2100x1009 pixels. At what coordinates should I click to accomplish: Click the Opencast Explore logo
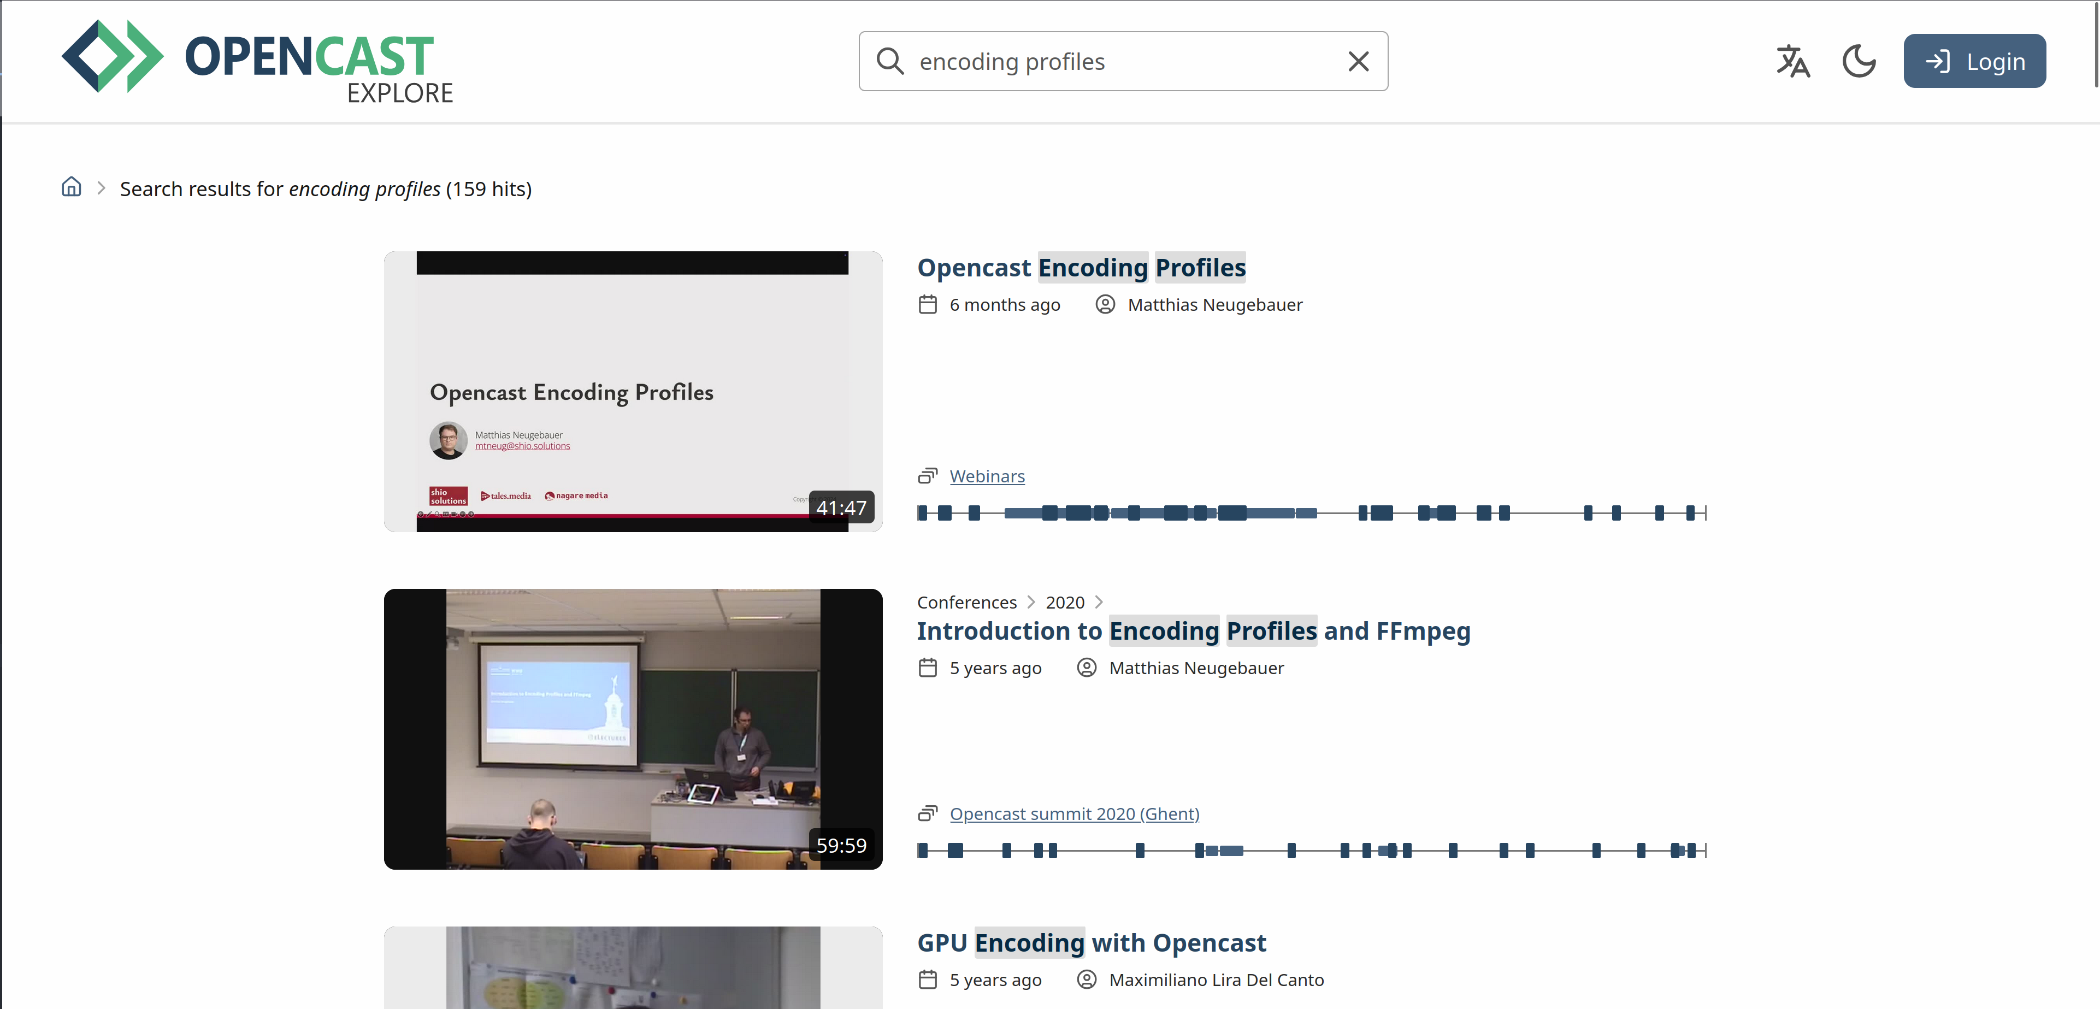coord(258,61)
